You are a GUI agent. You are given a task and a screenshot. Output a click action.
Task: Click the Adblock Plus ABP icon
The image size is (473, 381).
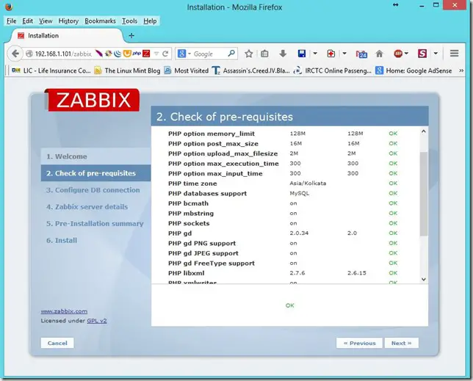coord(399,54)
